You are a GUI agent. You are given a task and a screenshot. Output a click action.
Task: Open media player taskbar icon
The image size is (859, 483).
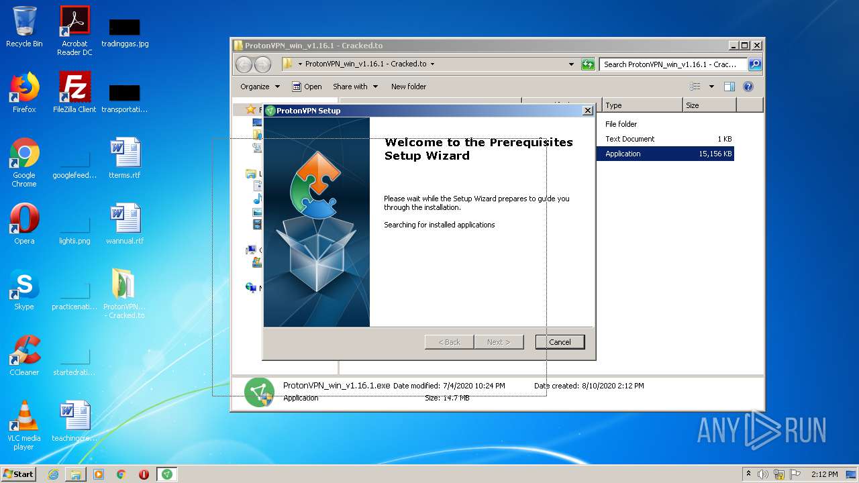coord(99,474)
